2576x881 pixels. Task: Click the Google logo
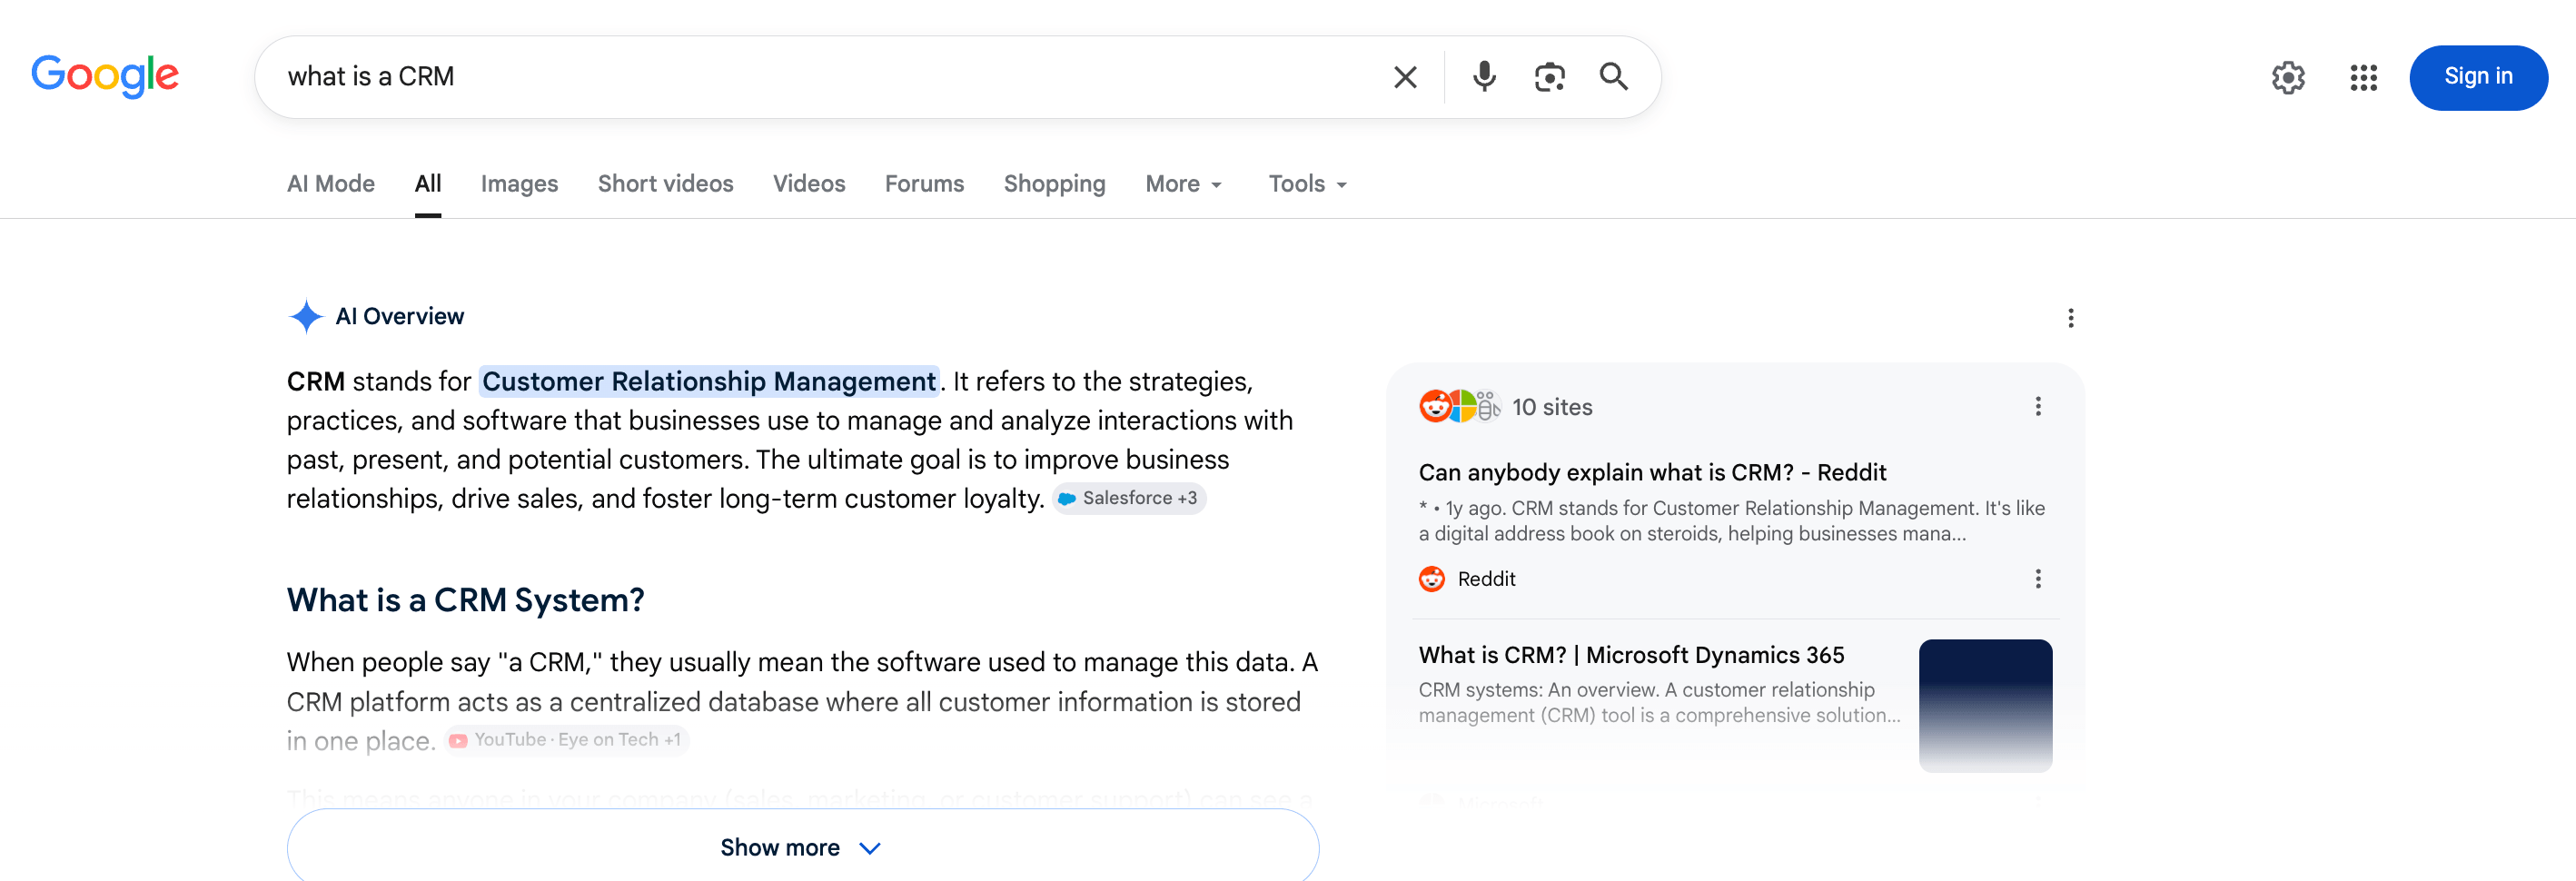105,76
